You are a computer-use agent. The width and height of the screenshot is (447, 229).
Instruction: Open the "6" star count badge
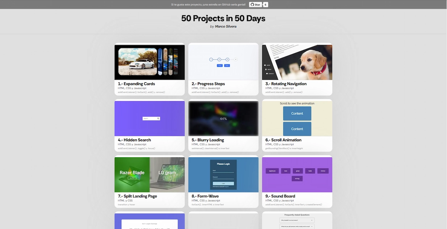pos(265,4)
